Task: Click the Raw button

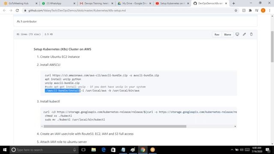Action: [217, 34]
